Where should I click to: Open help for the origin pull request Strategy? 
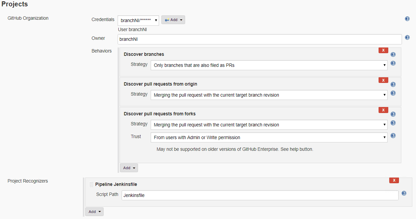393,93
